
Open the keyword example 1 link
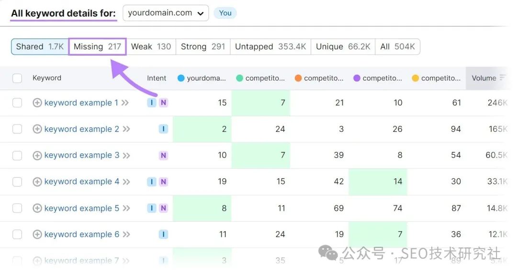tap(81, 103)
